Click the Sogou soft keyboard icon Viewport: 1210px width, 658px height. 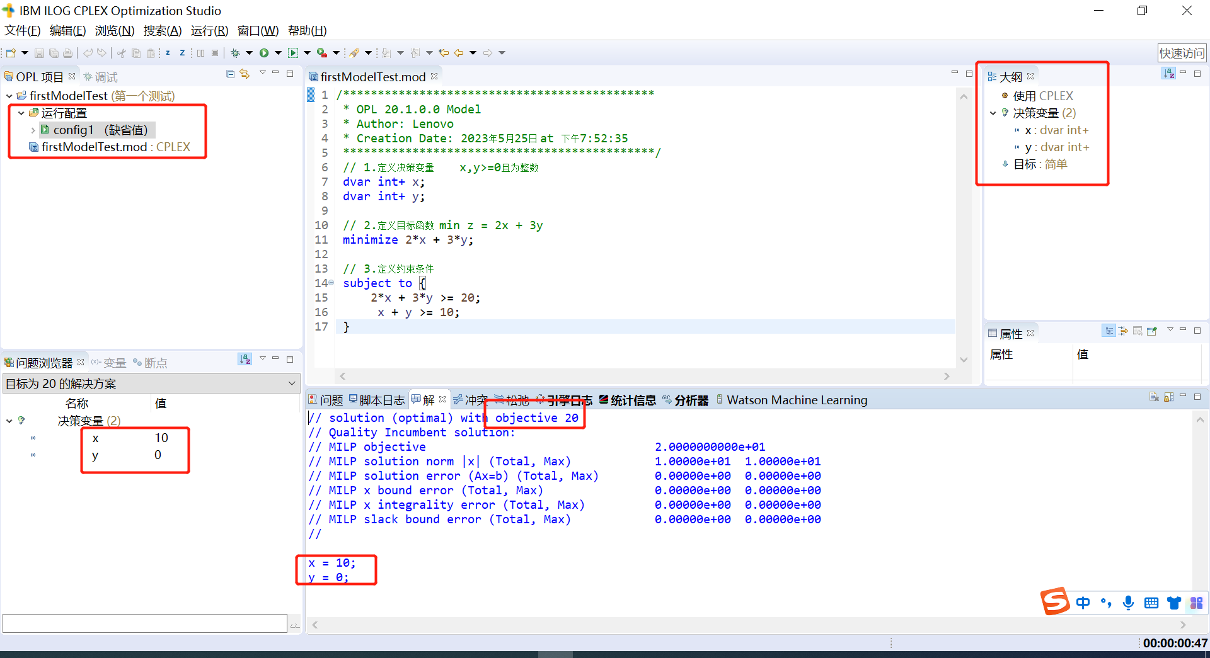(1151, 603)
